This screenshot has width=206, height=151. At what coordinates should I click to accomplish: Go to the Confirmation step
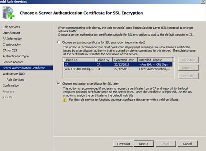11,85
